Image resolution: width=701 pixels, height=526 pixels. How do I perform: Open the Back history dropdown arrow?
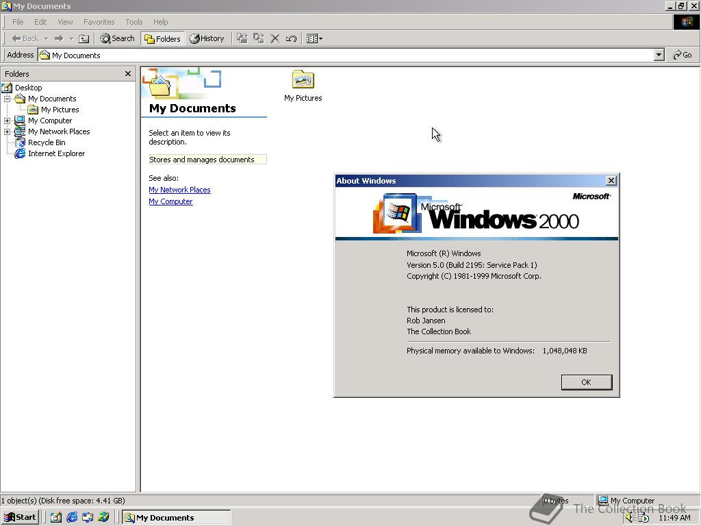click(x=46, y=38)
